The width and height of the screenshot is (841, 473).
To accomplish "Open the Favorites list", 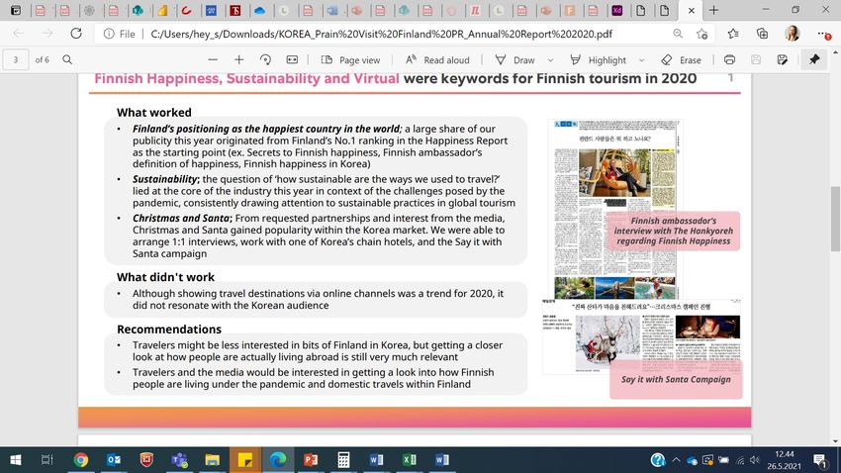I will coord(733,34).
